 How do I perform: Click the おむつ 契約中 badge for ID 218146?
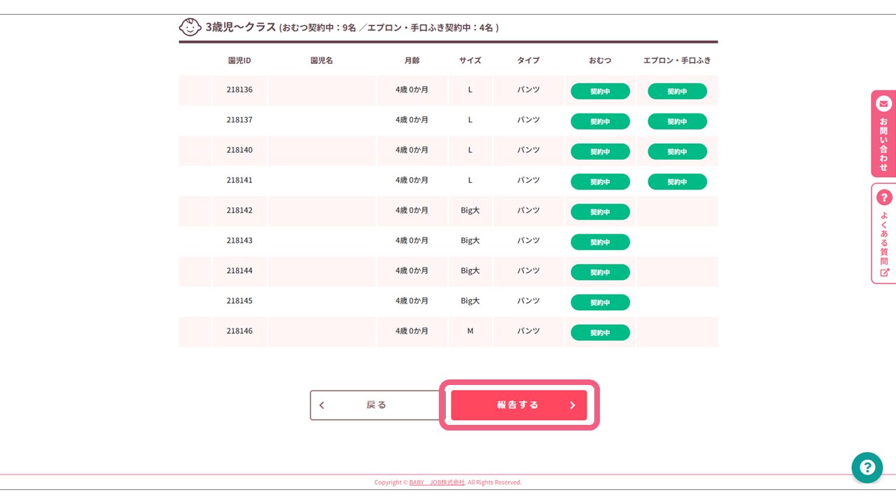pyautogui.click(x=600, y=332)
